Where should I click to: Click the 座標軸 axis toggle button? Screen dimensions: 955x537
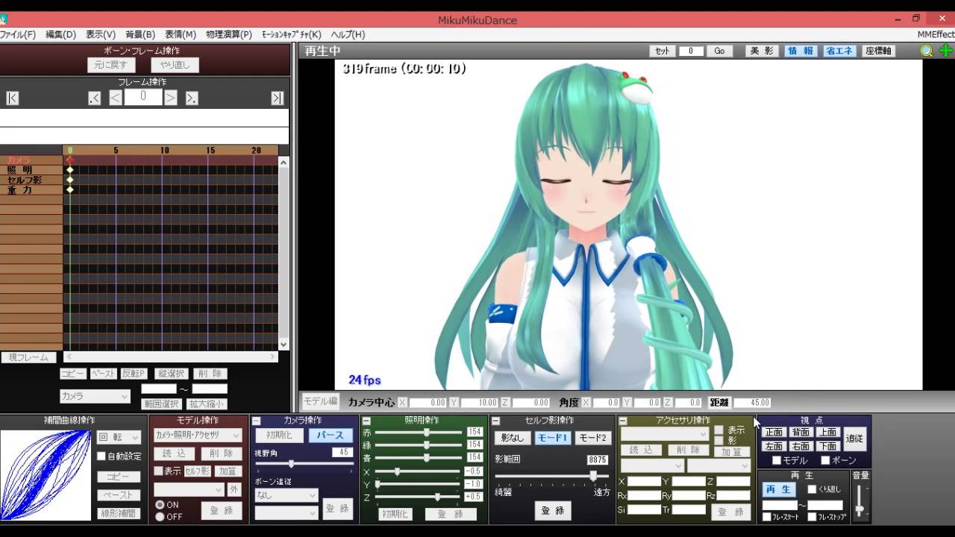point(878,51)
